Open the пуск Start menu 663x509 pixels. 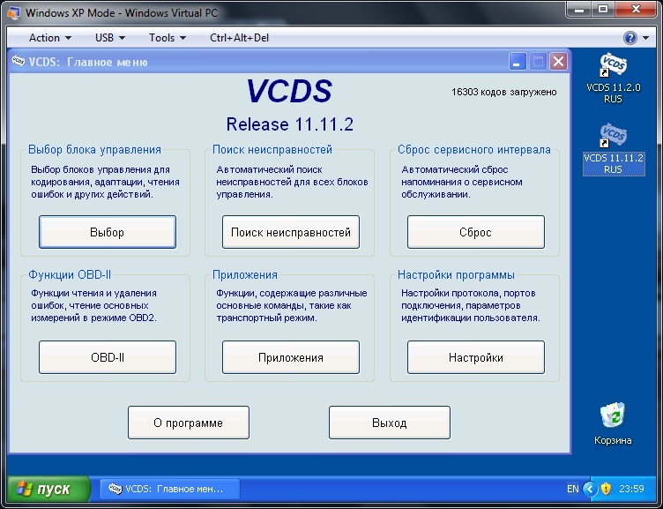tap(48, 489)
